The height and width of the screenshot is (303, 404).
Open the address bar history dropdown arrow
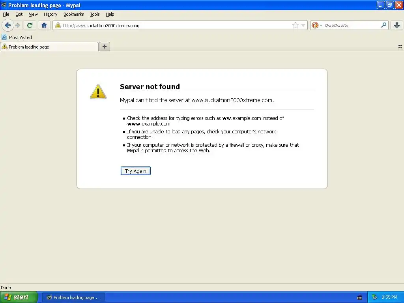tap(303, 25)
